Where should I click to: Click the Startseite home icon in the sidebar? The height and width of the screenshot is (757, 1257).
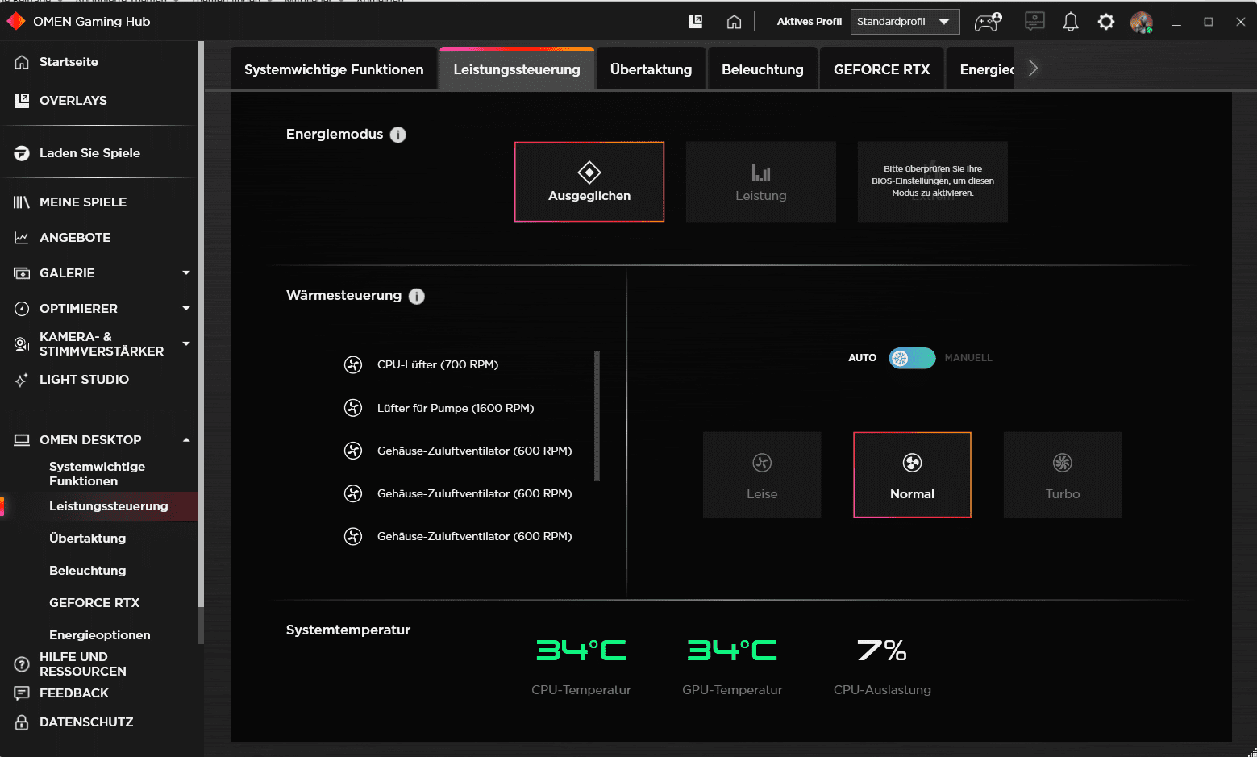22,62
